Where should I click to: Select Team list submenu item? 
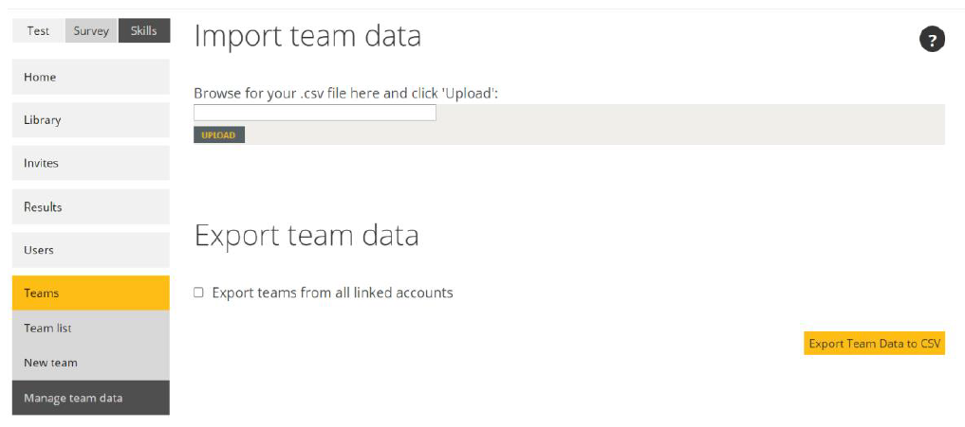[x=91, y=329]
